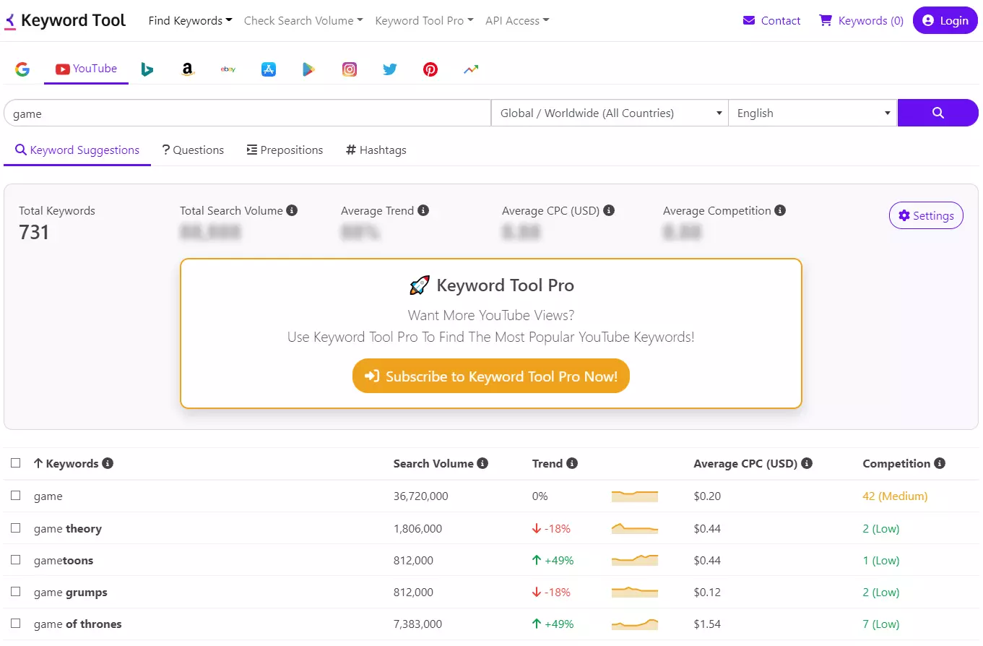Click the 42 (Medium) competition value
Image resolution: width=983 pixels, height=646 pixels.
[895, 496]
